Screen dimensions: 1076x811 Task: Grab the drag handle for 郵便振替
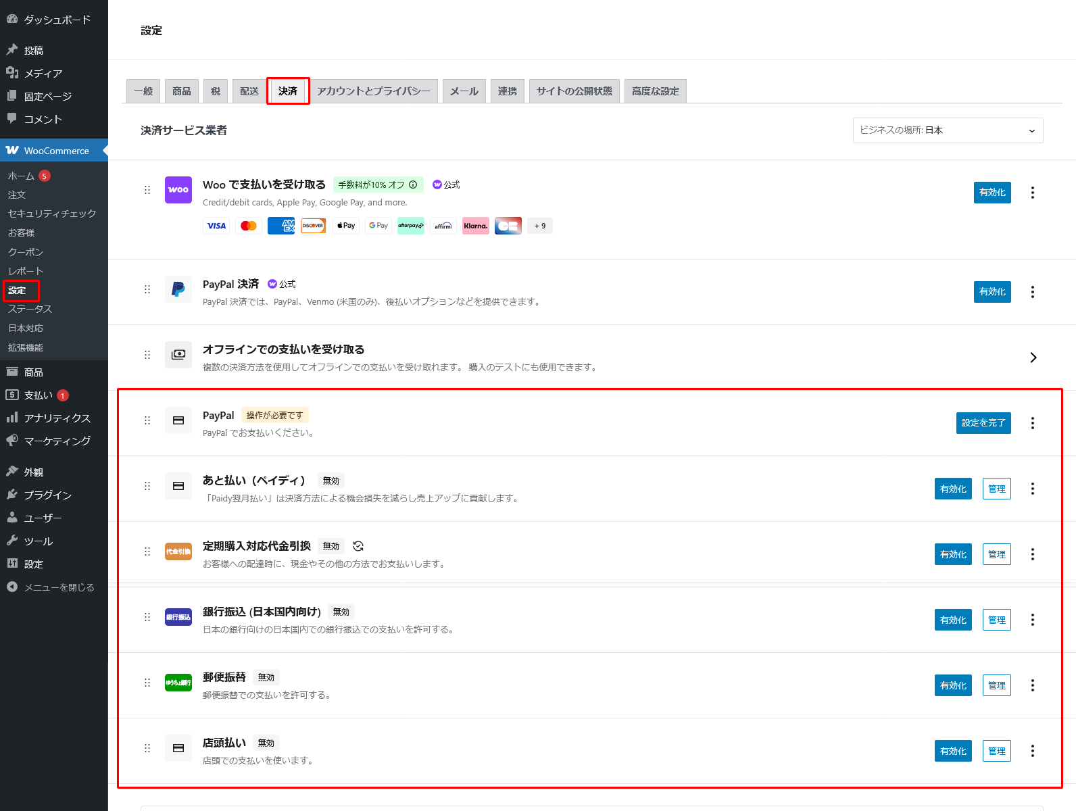(147, 683)
